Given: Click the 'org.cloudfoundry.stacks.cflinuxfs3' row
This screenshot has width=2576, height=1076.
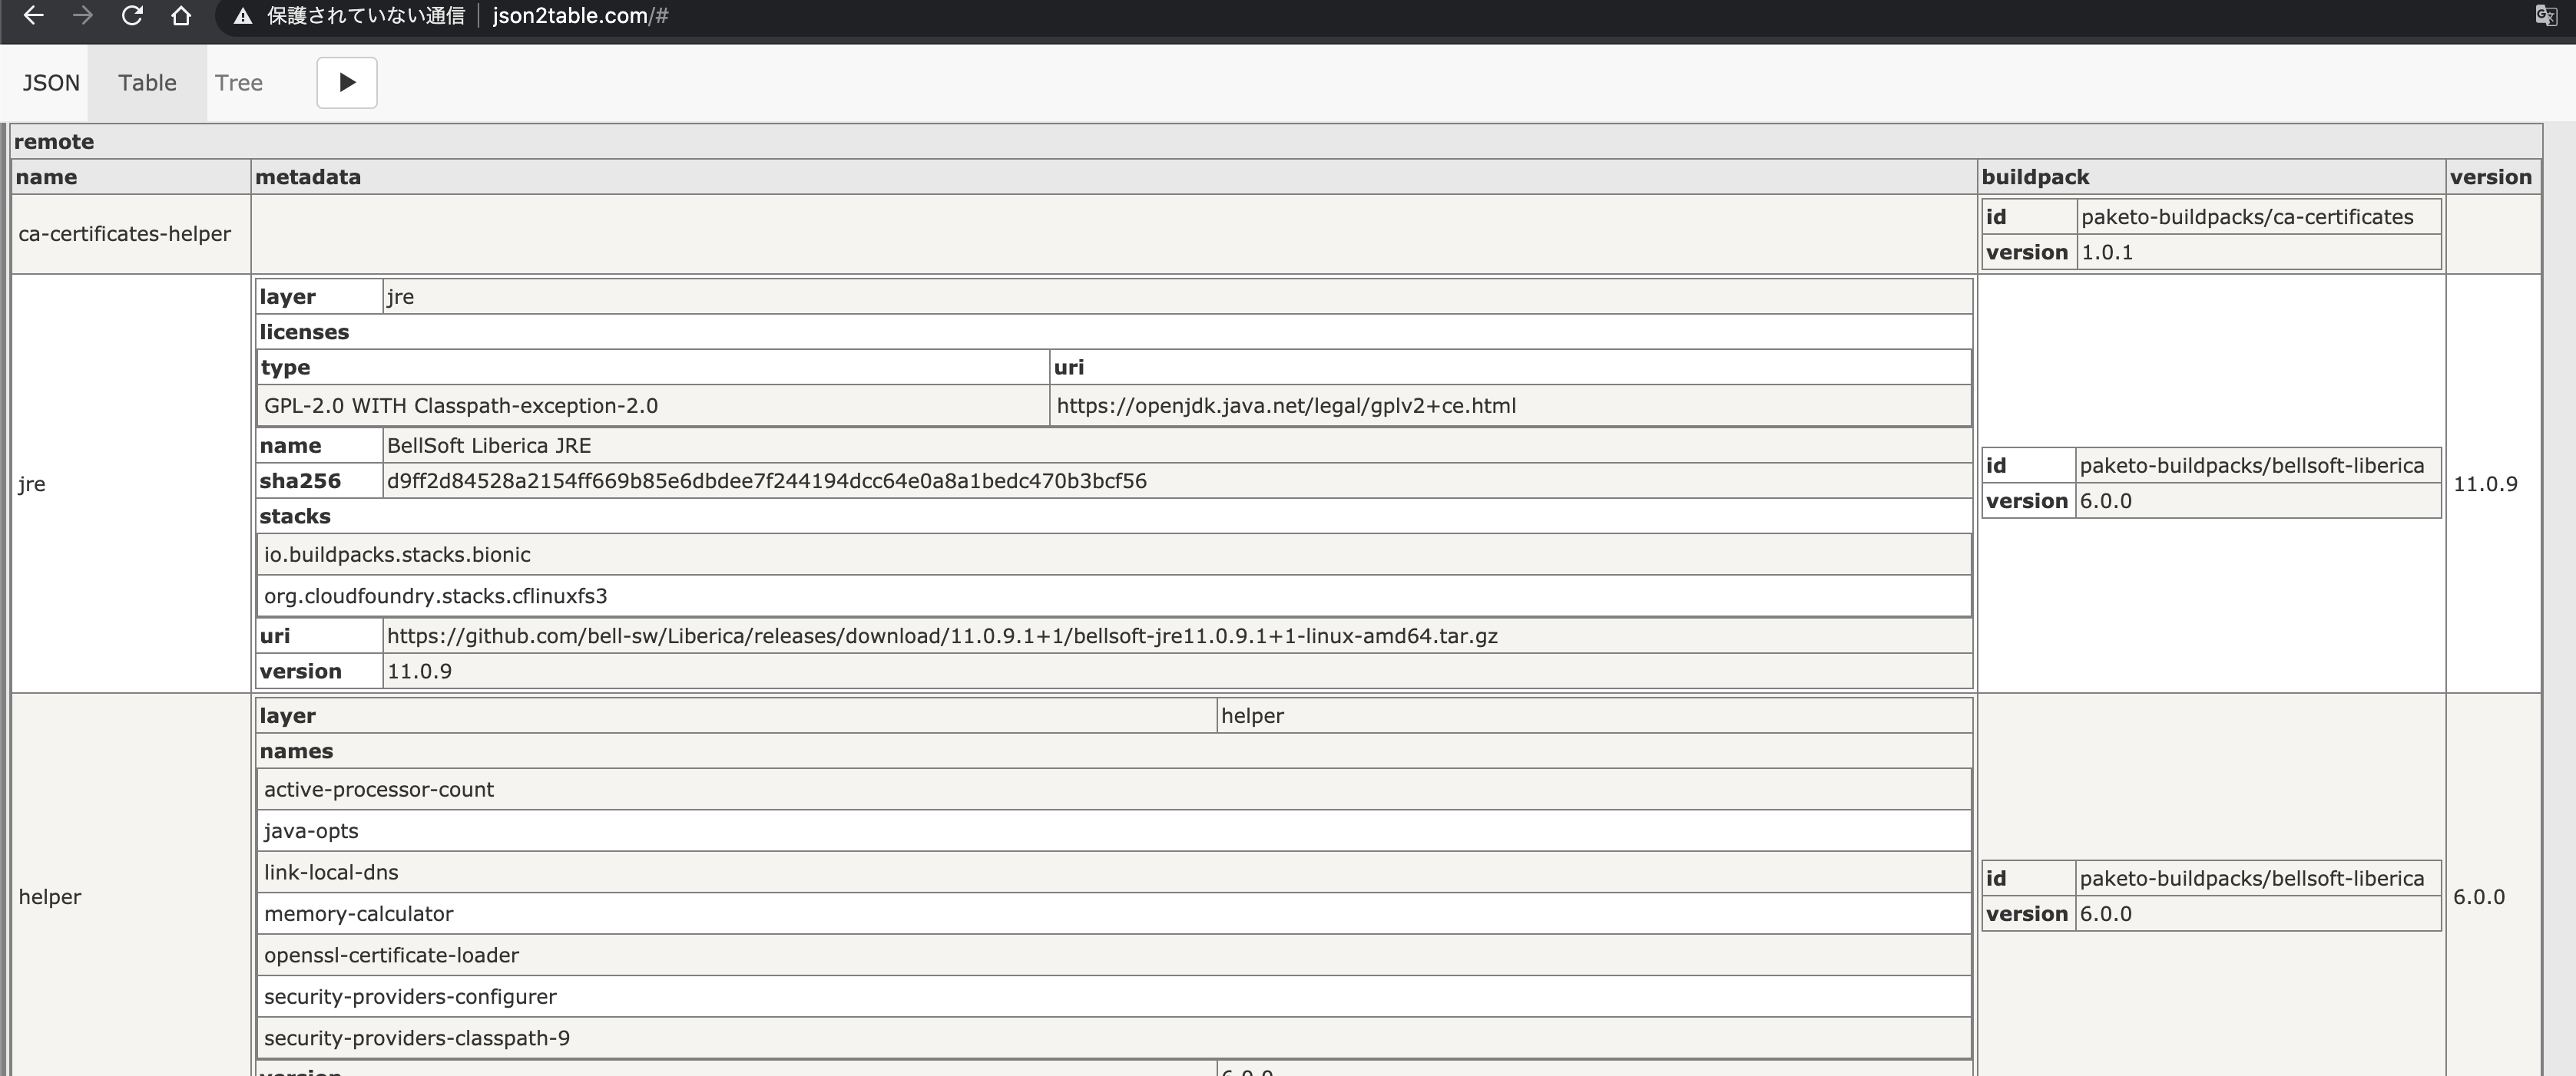Looking at the screenshot, I should click(x=1114, y=596).
